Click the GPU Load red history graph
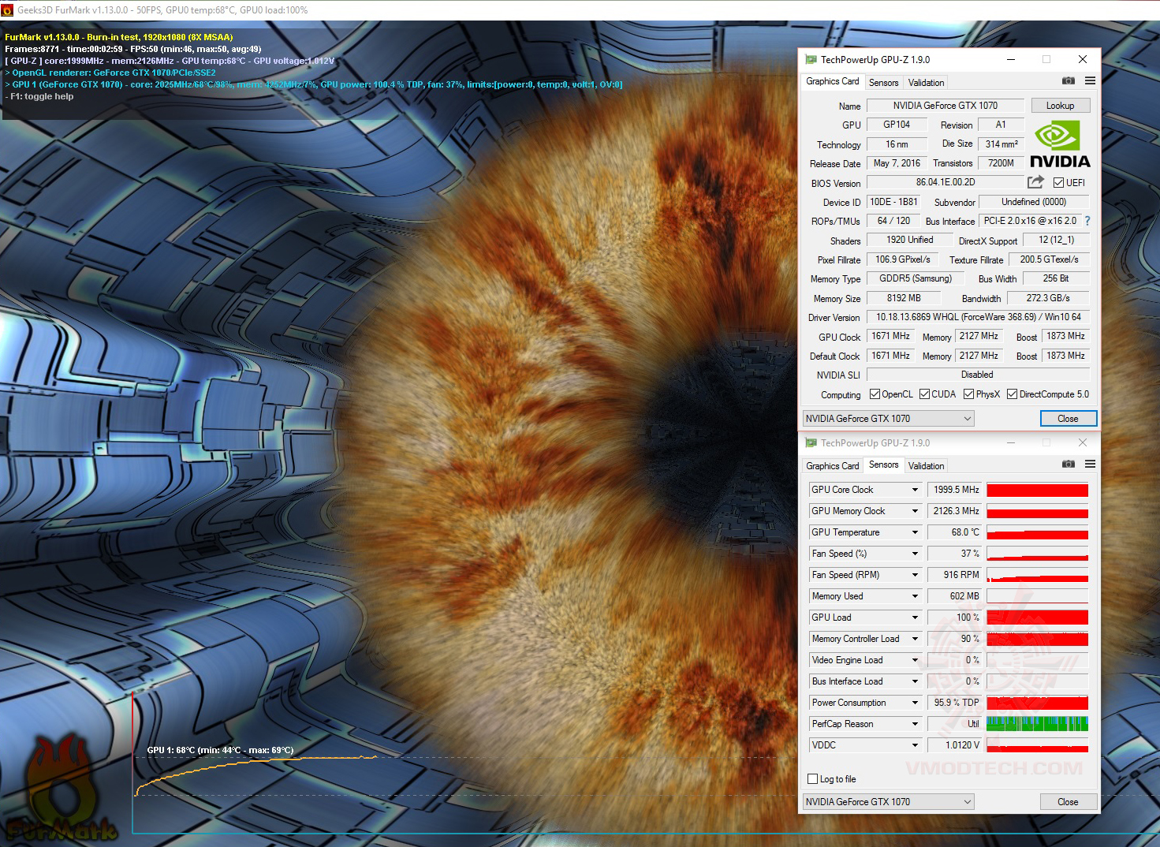This screenshot has width=1160, height=847. pyautogui.click(x=1037, y=618)
